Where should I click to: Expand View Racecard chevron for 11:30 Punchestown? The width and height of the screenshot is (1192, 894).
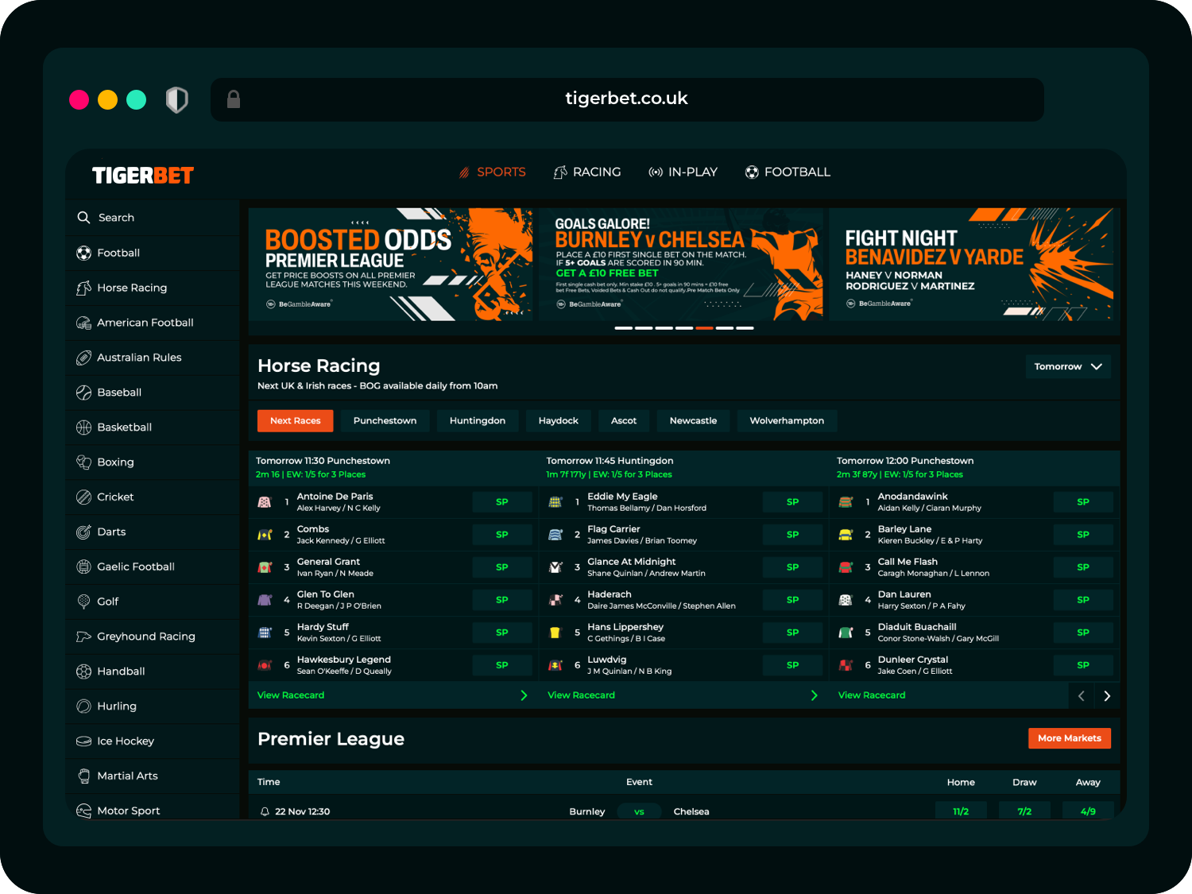[x=524, y=695]
